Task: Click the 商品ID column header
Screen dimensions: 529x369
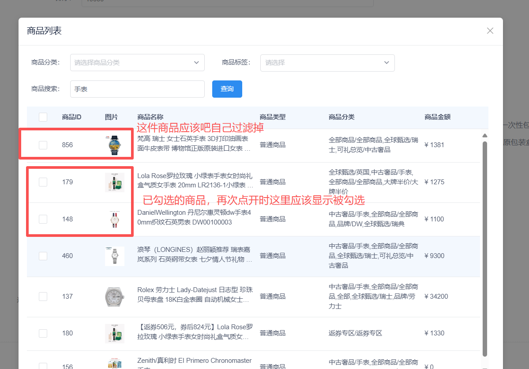Action: tap(71, 117)
